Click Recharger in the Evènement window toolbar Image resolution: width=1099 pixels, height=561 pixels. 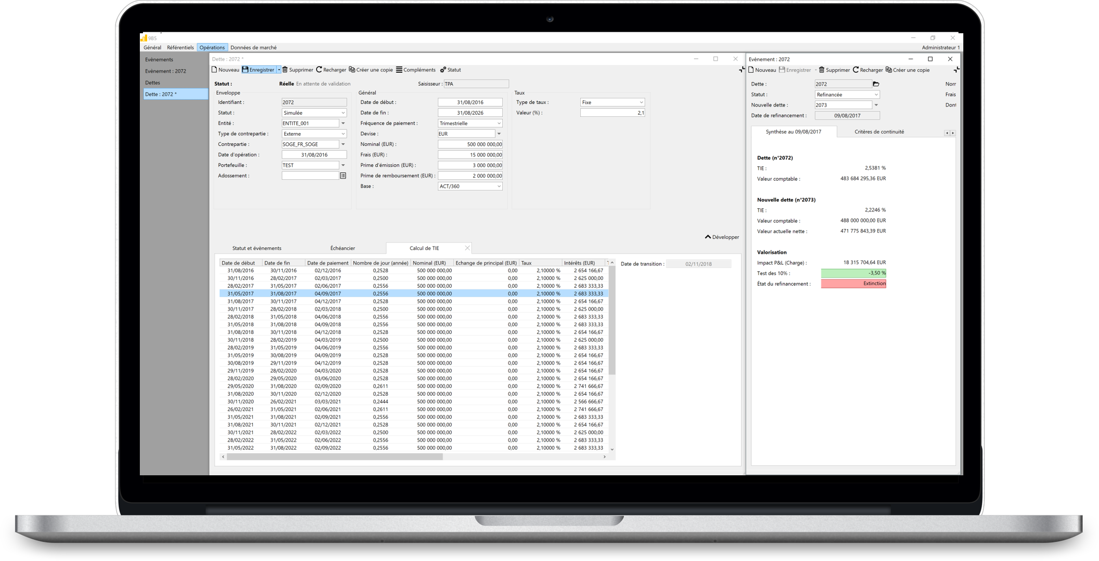pyautogui.click(x=868, y=70)
